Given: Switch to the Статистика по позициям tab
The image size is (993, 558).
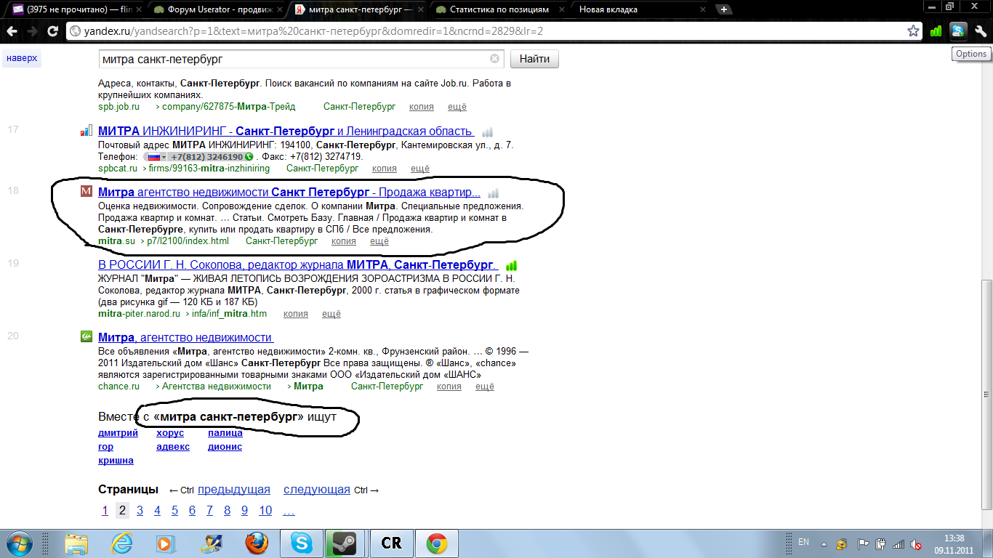Looking at the screenshot, I should click(499, 9).
